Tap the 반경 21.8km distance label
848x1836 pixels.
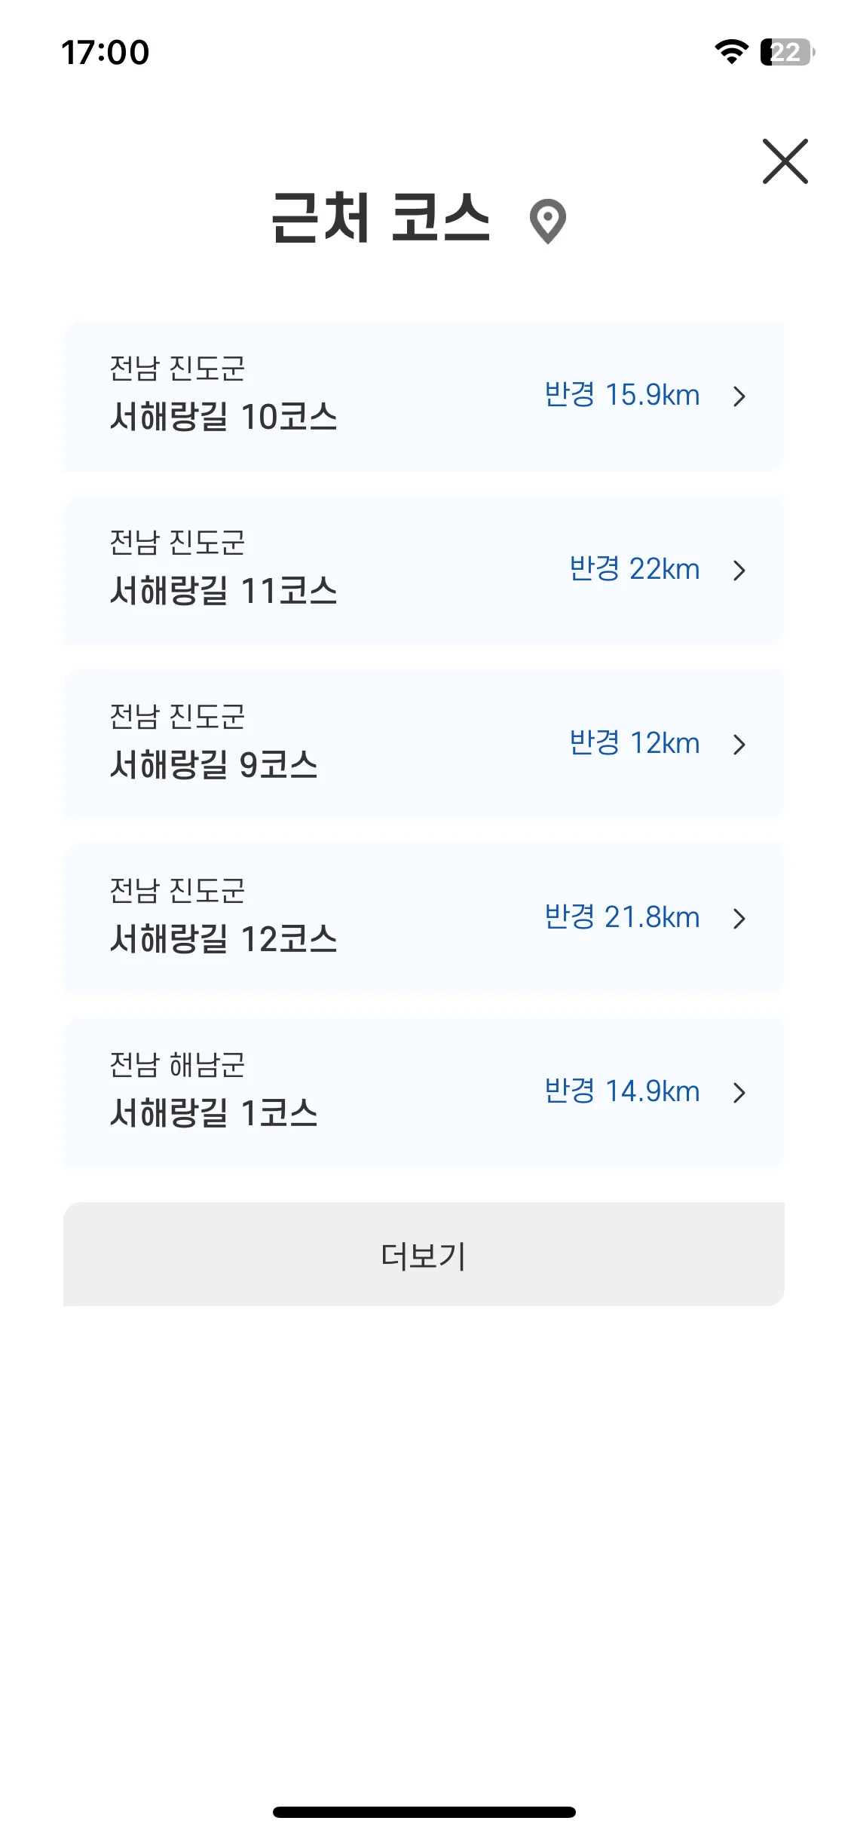(x=622, y=917)
